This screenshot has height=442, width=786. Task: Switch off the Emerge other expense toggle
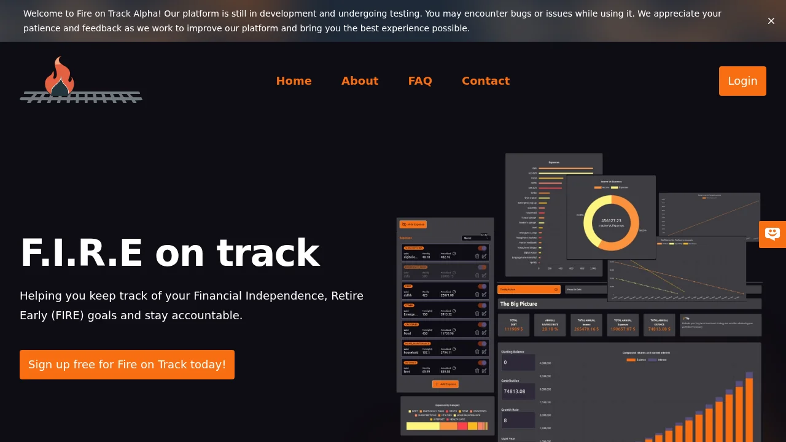[483, 304]
